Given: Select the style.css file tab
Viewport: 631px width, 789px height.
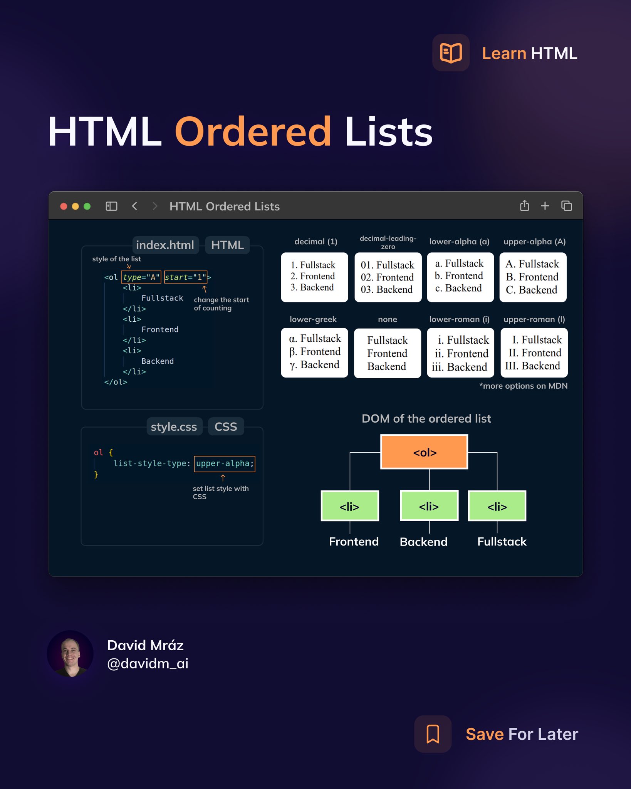Looking at the screenshot, I should tap(174, 426).
